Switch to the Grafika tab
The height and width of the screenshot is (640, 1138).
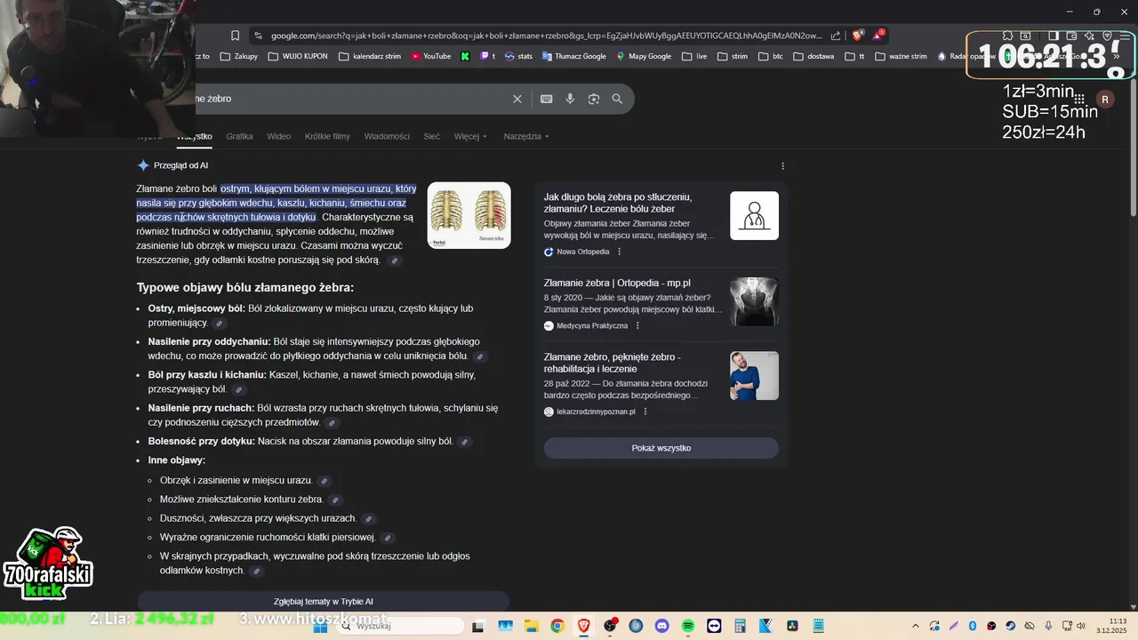pos(239,136)
